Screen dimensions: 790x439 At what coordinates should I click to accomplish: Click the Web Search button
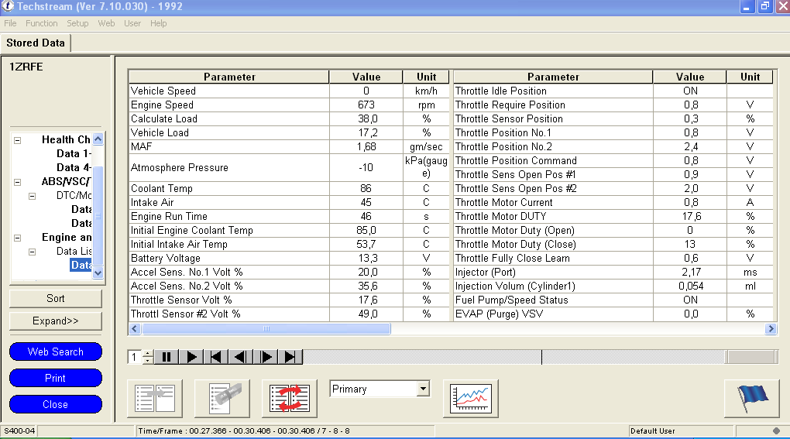click(x=56, y=352)
